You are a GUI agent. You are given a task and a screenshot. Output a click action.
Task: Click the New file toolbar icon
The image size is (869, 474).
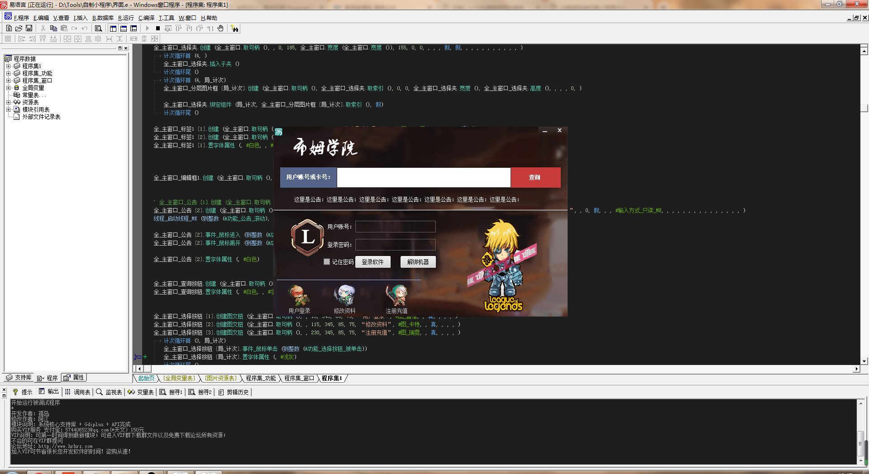9,28
